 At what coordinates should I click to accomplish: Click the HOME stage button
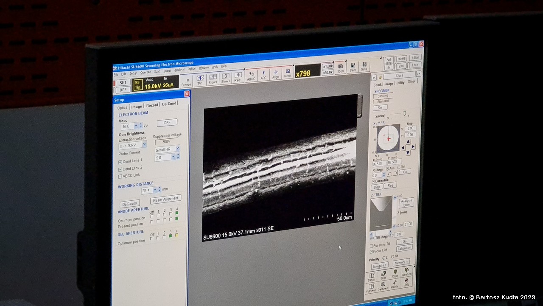(x=401, y=59)
